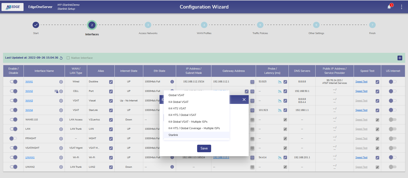This screenshot has width=408, height=178.
Task: Enable the FP/MGMT interface toggle
Action: (x=13, y=138)
